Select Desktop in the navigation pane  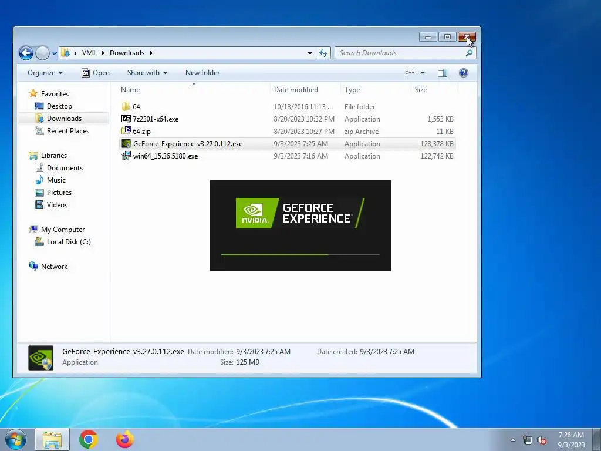pyautogui.click(x=59, y=106)
